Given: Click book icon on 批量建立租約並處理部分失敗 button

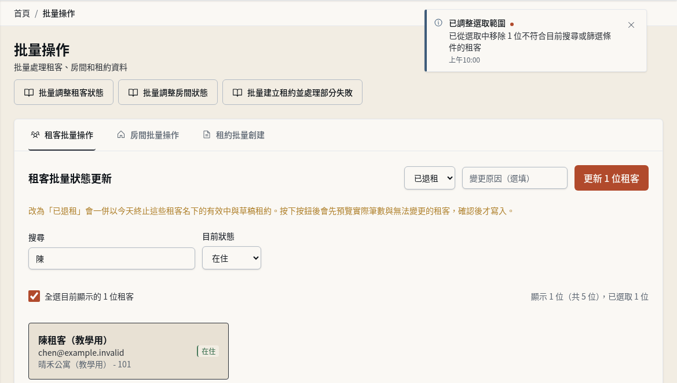Looking at the screenshot, I should pos(237,92).
